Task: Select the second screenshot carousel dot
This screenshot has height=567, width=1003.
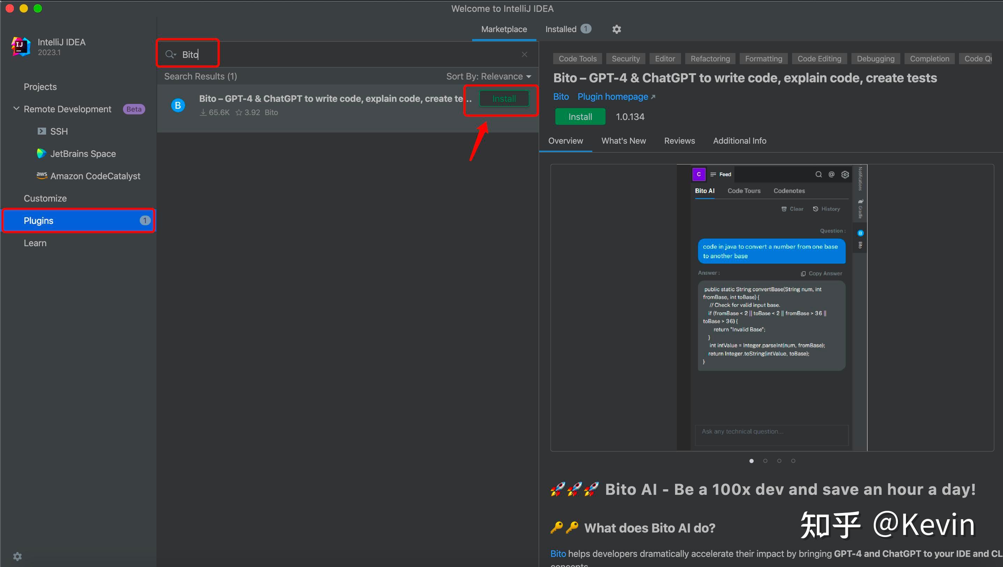Action: click(765, 461)
